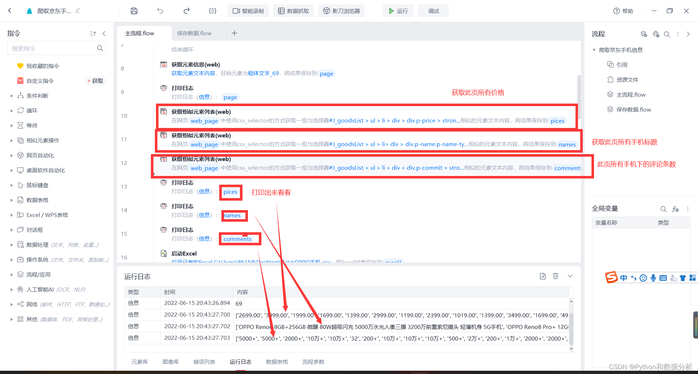Click 获取 next to 自定义指令

(x=95, y=81)
